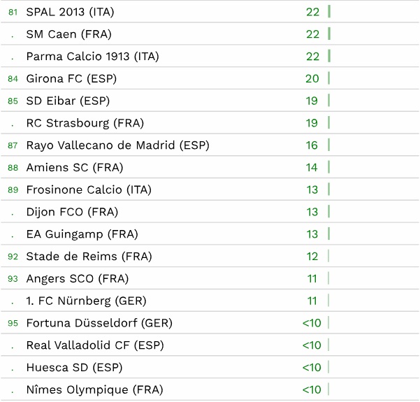The width and height of the screenshot is (420, 402).
Task: Select the Frosinone Calcio (ITA) row
Action: [210, 189]
